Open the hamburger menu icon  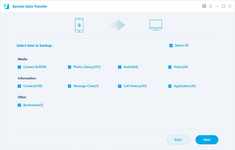click(x=211, y=6)
